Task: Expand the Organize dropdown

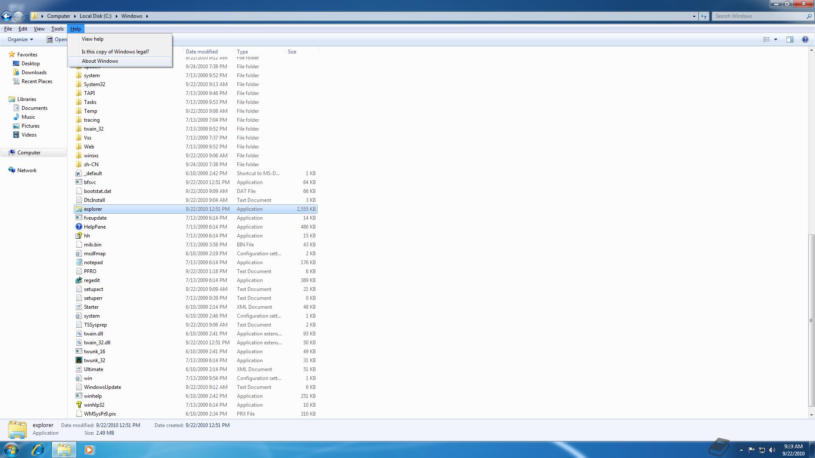Action: click(20, 39)
